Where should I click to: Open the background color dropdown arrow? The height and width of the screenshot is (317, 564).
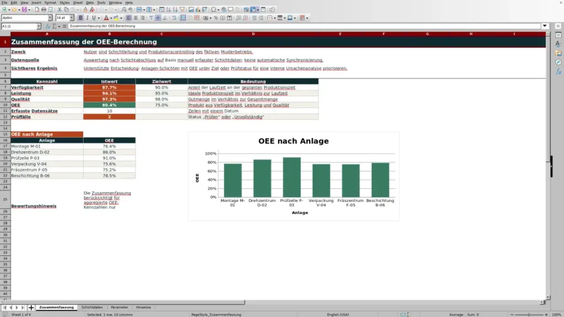coord(121,18)
